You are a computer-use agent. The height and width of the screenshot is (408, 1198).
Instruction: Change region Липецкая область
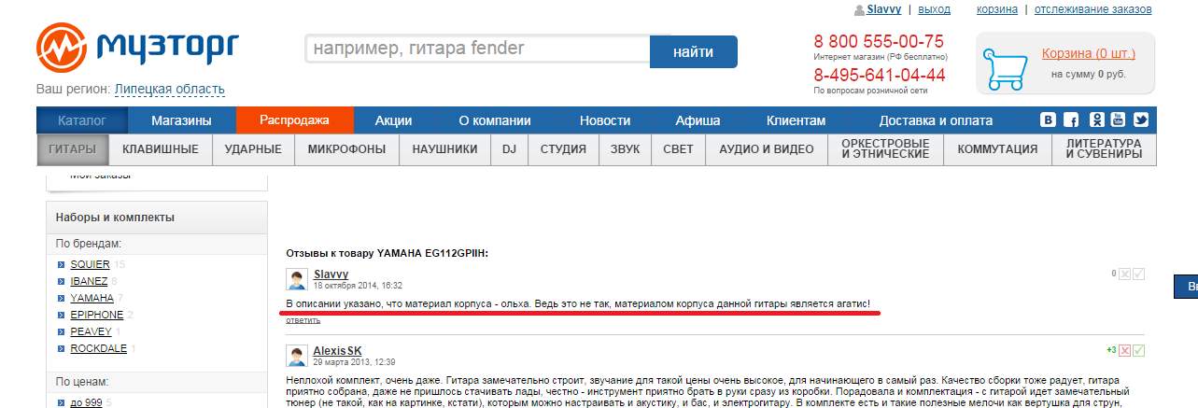click(169, 90)
